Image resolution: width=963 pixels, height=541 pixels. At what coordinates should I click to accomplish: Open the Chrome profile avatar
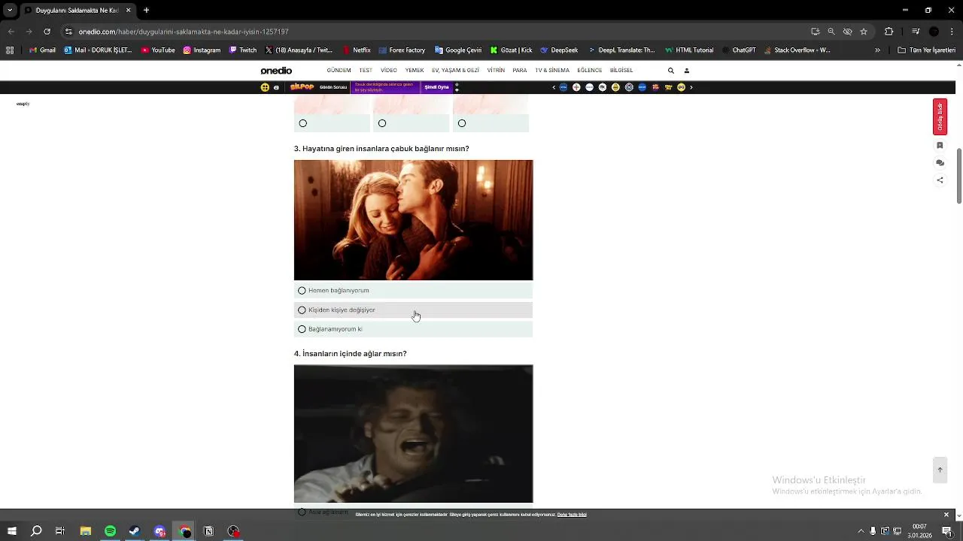click(x=934, y=32)
